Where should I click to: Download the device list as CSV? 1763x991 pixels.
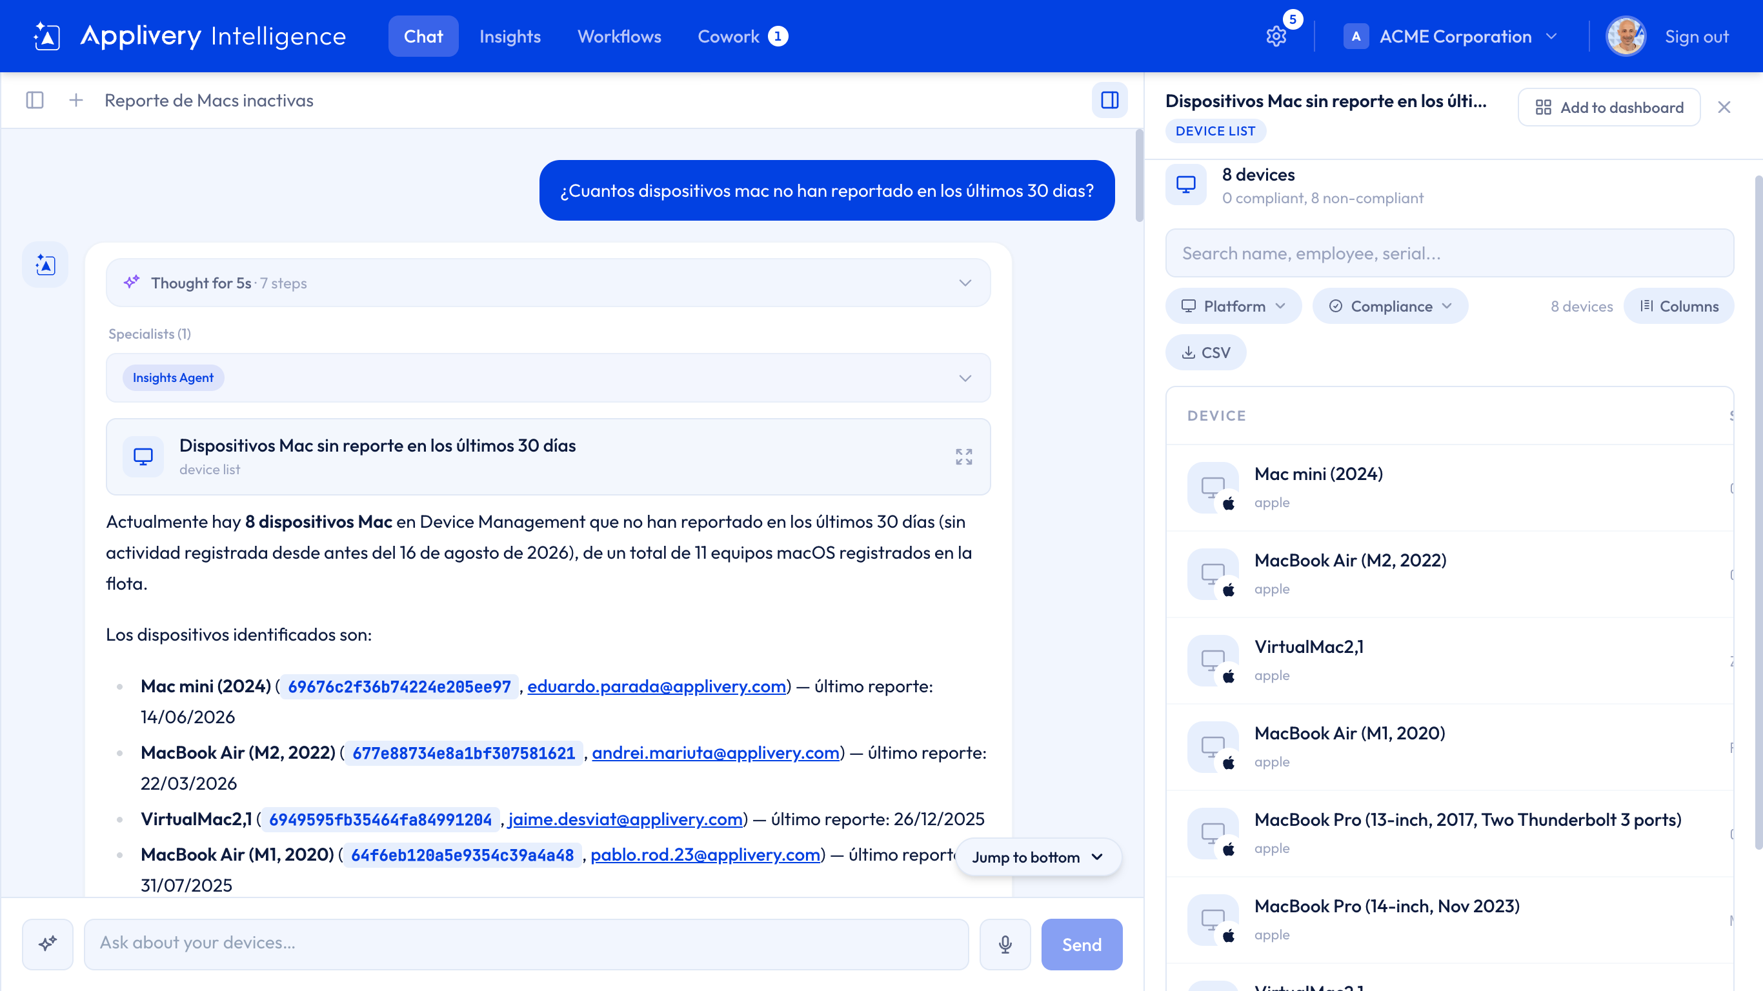pyautogui.click(x=1206, y=352)
